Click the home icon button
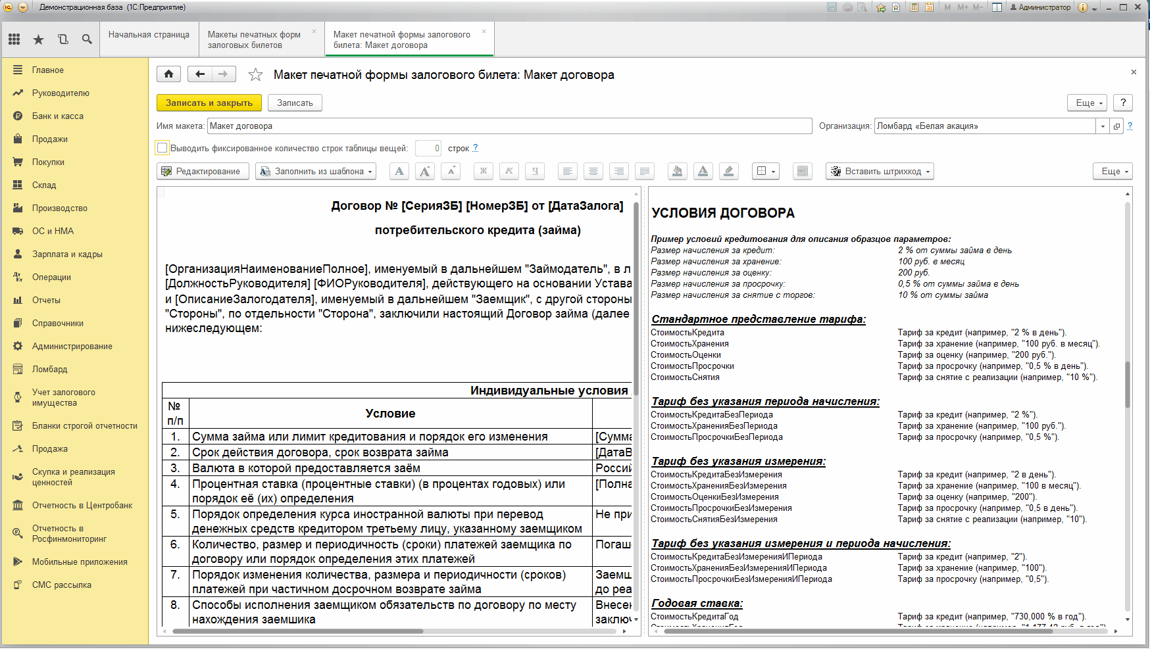Screen dimensions: 1150x649 pos(169,74)
